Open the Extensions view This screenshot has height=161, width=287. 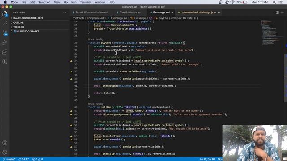click(x=5, y=52)
